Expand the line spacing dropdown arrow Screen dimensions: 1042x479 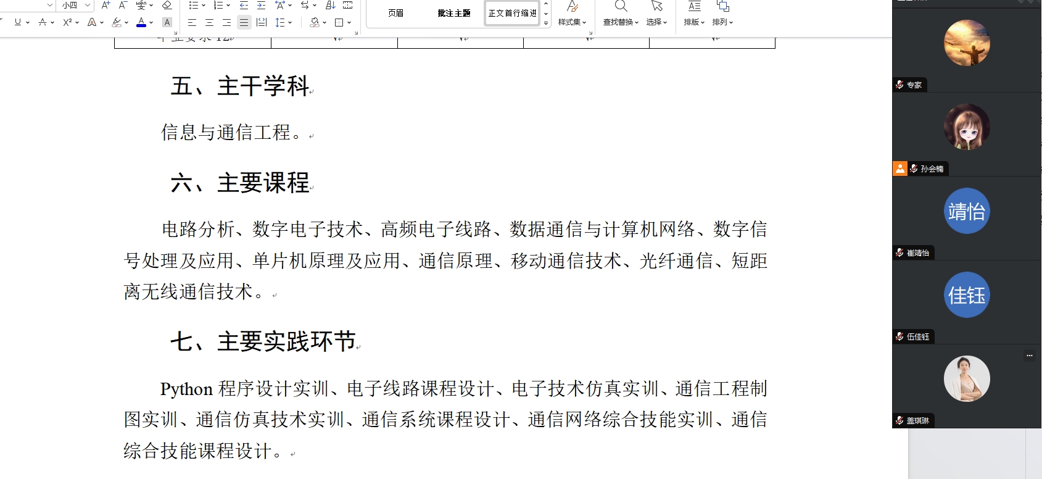click(x=290, y=22)
